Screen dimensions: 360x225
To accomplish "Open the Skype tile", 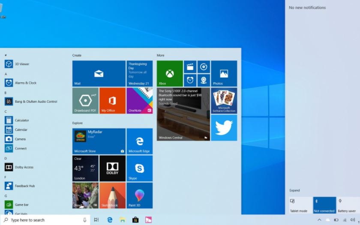I will click(x=140, y=168).
